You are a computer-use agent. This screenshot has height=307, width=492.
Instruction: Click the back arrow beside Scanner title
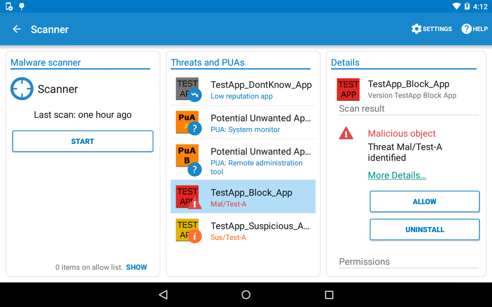(x=17, y=29)
